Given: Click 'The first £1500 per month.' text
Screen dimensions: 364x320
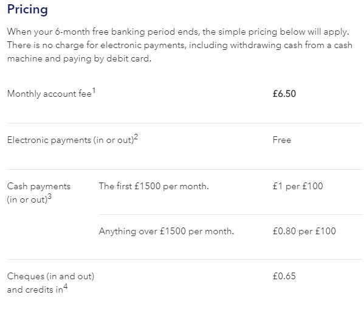Looking at the screenshot, I should point(154,186).
